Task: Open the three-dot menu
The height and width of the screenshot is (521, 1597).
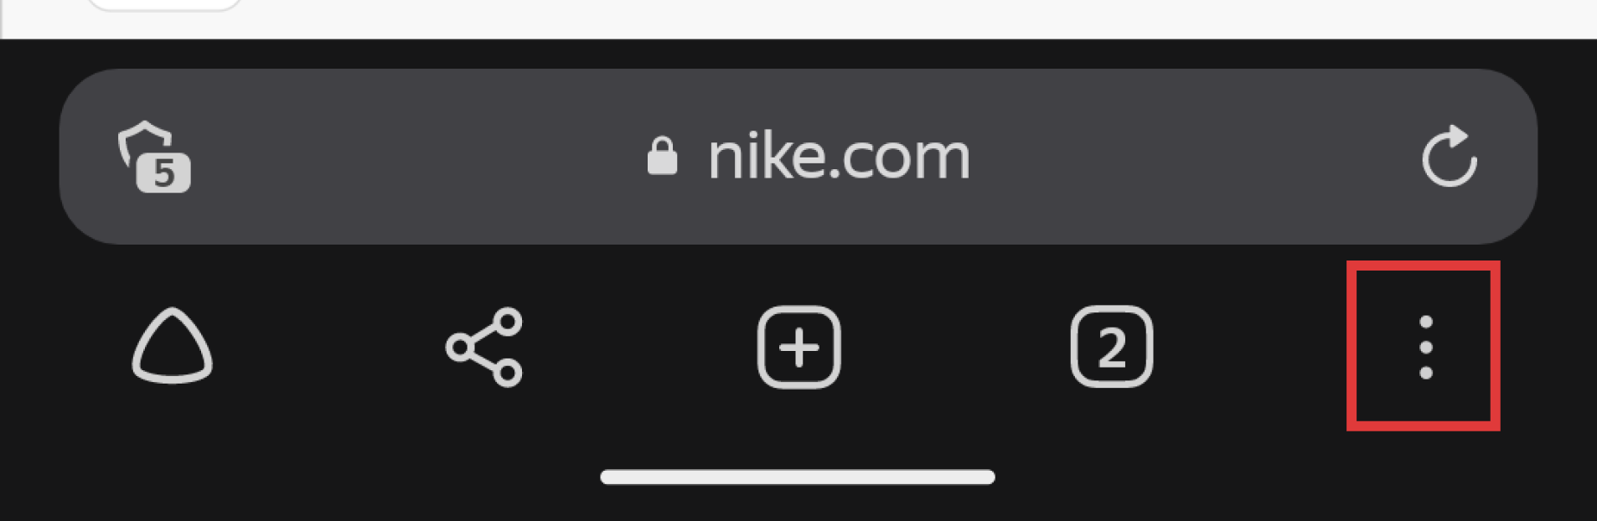Action: 1425,347
